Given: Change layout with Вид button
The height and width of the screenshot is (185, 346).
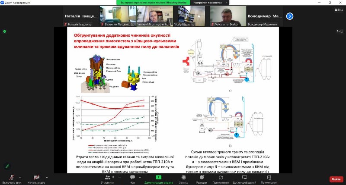Looking at the screenshot, I should (339, 9).
